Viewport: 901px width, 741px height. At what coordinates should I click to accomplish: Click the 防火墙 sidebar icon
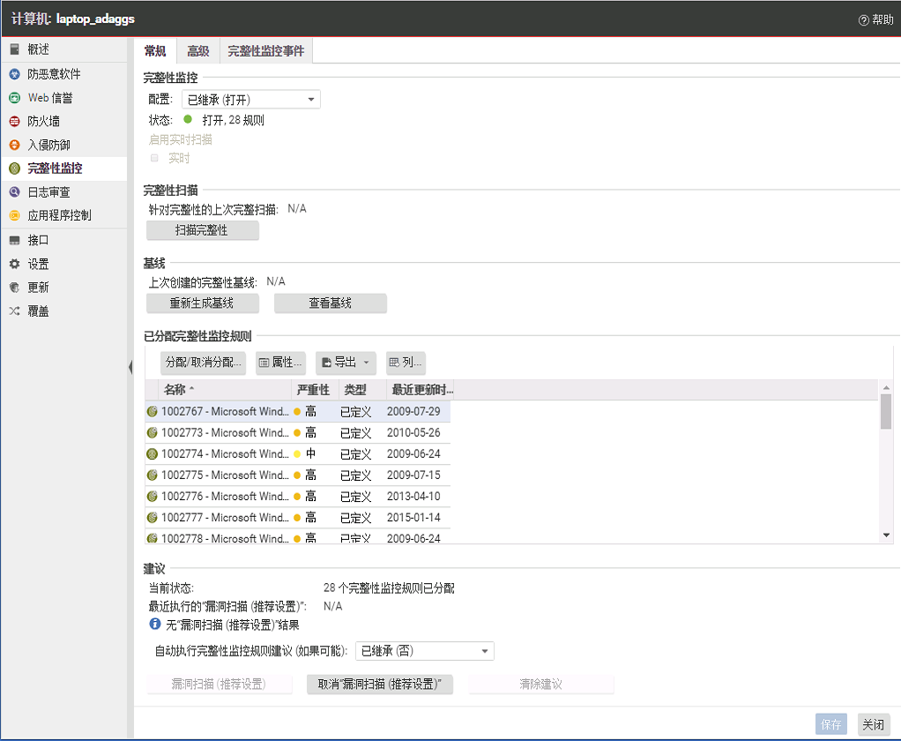(14, 121)
